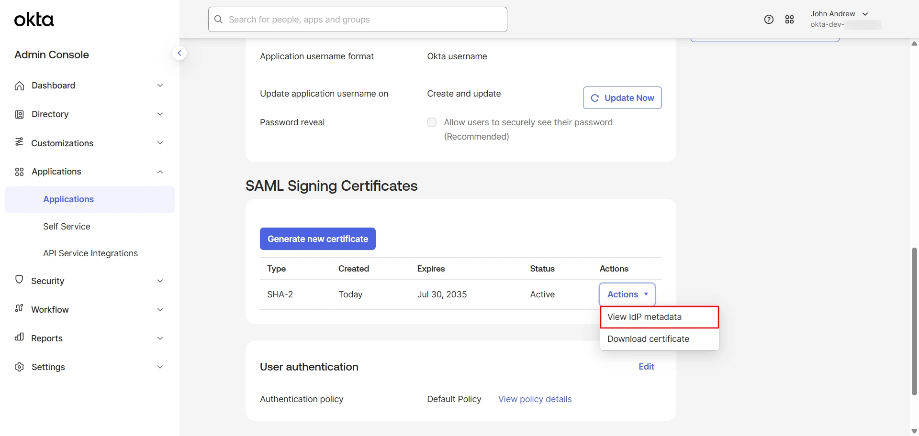Screen dimensions: 919x436
Task: Click the Created column header
Action: pyautogui.click(x=354, y=269)
